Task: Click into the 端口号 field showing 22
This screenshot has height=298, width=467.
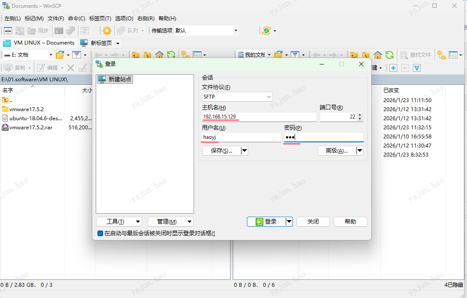Action: coord(338,117)
